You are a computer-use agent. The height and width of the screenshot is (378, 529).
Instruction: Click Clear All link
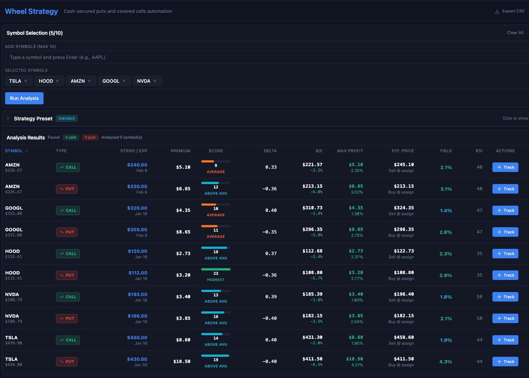click(x=515, y=33)
